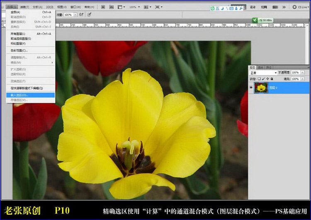The height and width of the screenshot is (220, 311).
Task: Click the tablet pressure icon in options bar
Action: coord(89,15)
